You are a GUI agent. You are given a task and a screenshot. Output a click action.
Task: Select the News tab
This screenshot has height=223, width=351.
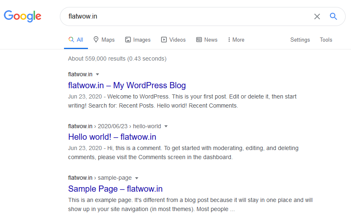pyautogui.click(x=206, y=40)
